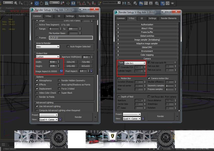The image size is (214, 151).
Task: Choose the Select Object tool in the toolbar
Action: click(x=16, y=3)
